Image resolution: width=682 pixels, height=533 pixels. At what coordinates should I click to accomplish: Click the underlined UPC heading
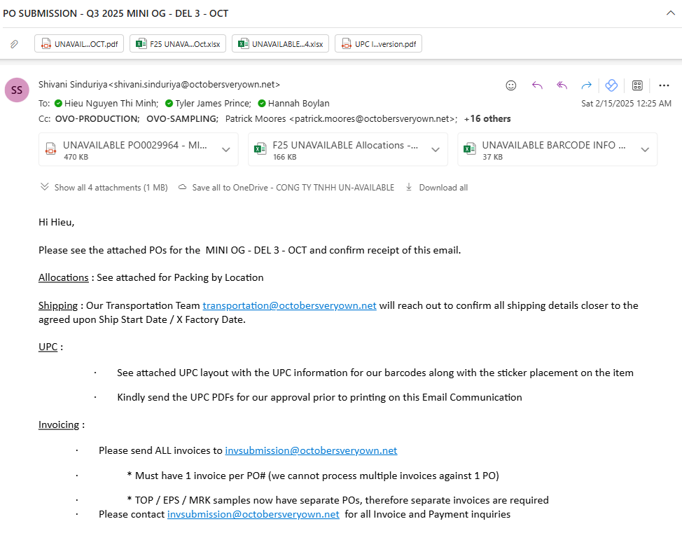pos(48,347)
